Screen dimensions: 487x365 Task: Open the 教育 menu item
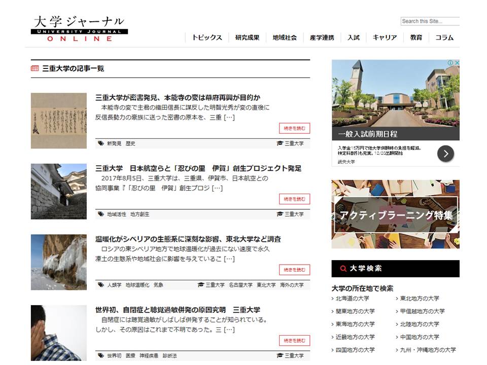click(416, 38)
